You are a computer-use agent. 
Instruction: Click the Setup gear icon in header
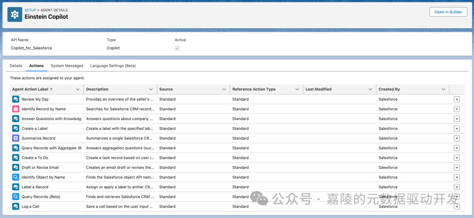coord(15,14)
